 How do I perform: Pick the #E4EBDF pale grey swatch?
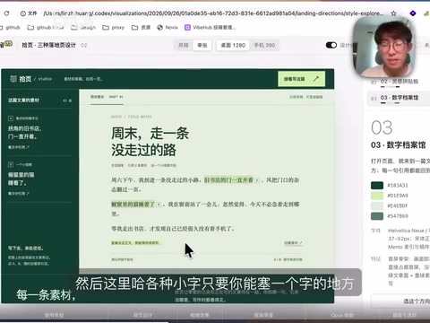point(377,205)
